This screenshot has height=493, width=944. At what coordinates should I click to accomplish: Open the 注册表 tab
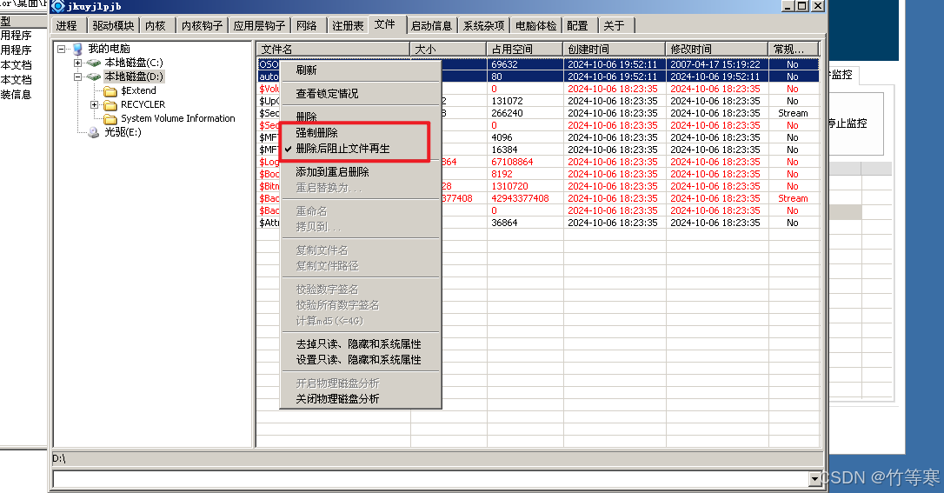[348, 26]
